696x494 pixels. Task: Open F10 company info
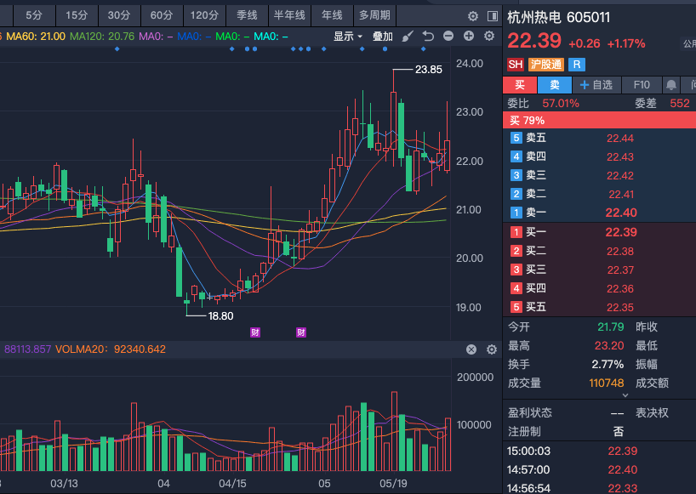(642, 85)
